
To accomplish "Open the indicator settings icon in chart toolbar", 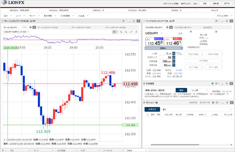I will point(136,32).
